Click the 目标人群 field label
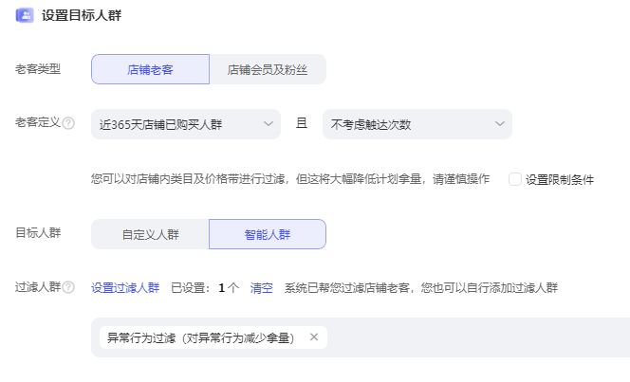Screen dimensions: 630x382 coord(38,233)
